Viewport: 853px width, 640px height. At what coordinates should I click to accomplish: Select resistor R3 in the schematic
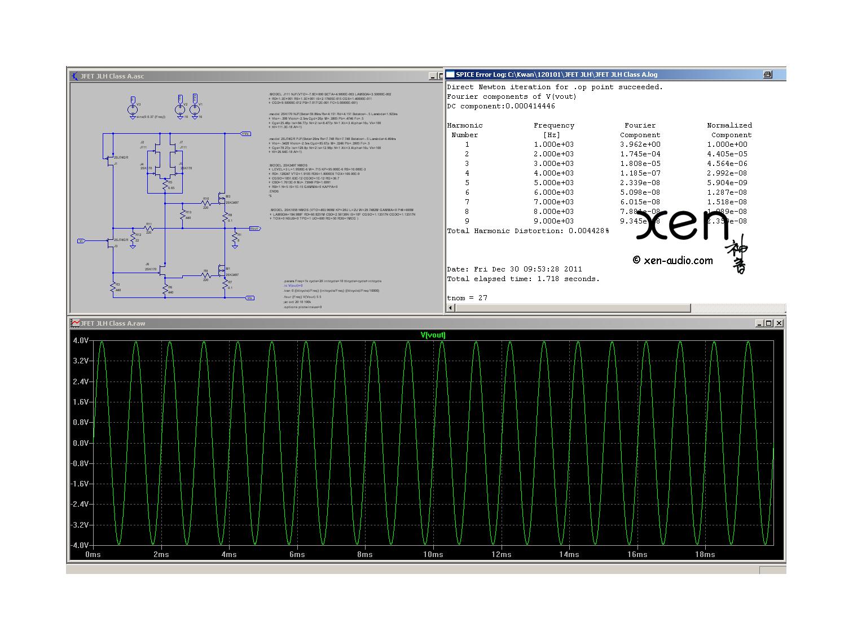tap(113, 287)
